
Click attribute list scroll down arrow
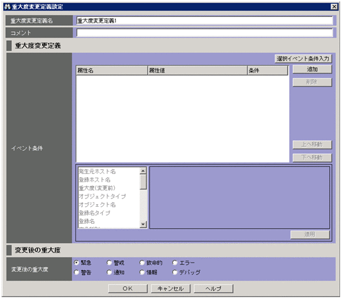[143, 224]
